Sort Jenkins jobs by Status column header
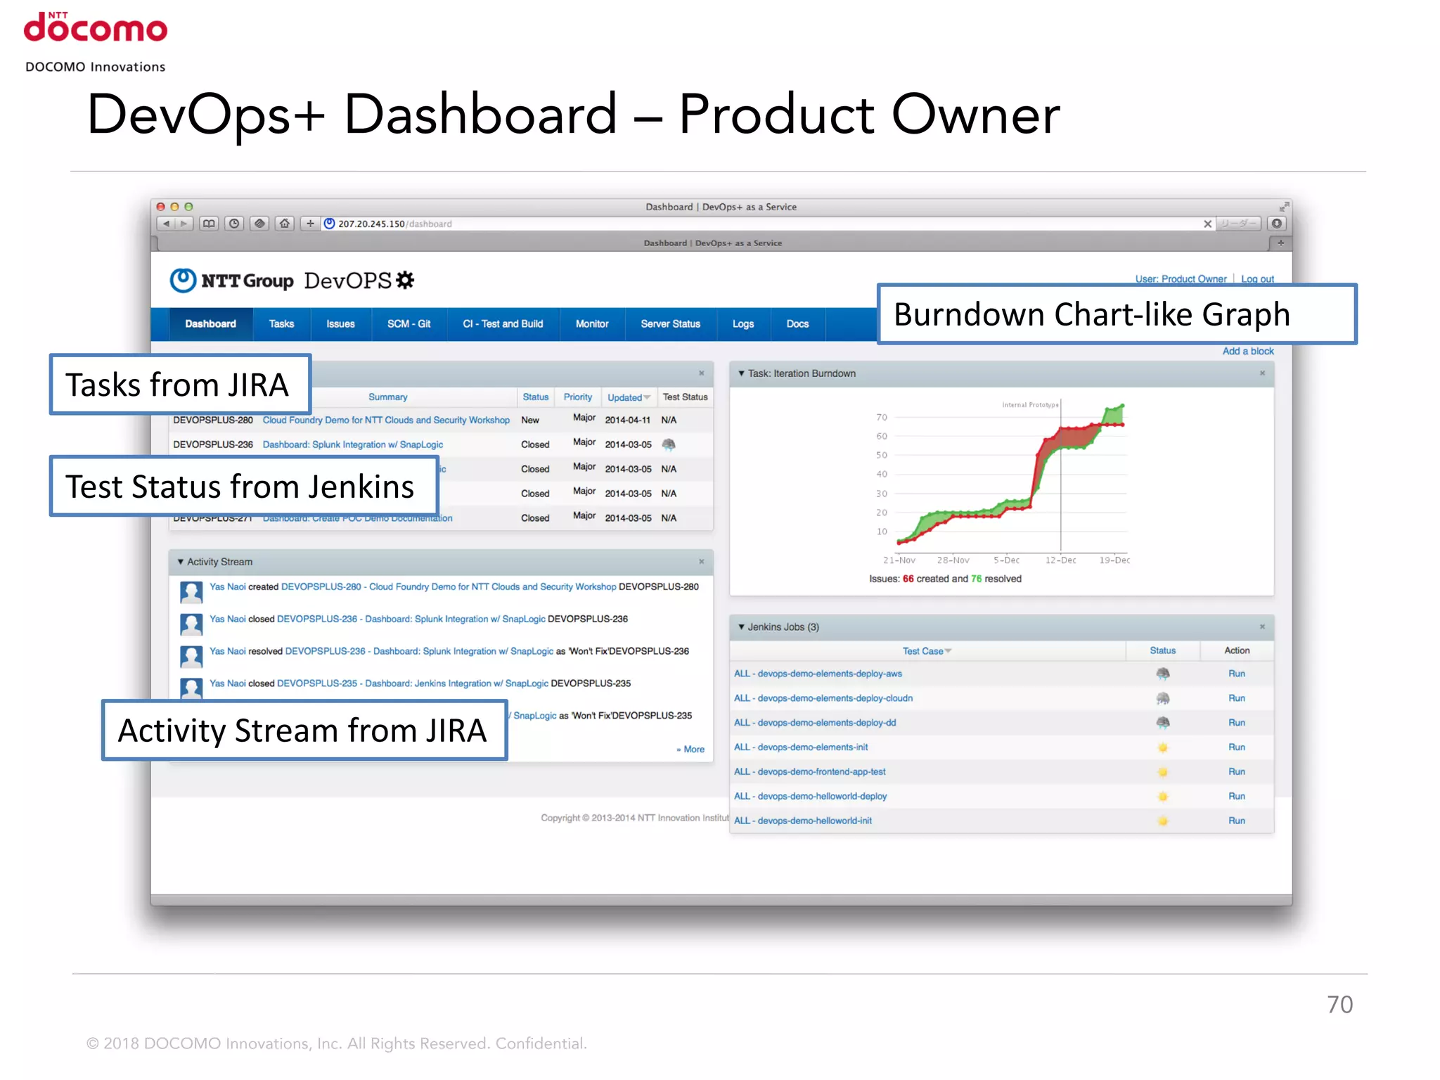Image resolution: width=1440 pixels, height=1080 pixels. [1162, 651]
